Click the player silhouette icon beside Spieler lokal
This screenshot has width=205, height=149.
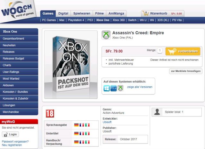click(157, 112)
